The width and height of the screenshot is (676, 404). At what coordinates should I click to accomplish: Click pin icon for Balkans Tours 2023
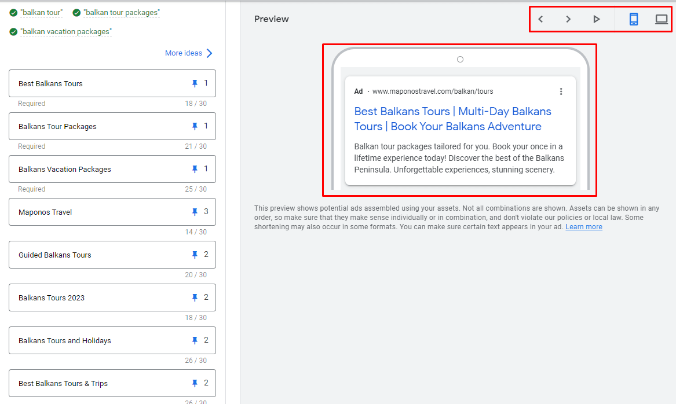point(195,297)
